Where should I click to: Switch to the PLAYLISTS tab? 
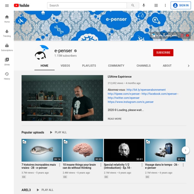pyautogui.click(x=89, y=66)
